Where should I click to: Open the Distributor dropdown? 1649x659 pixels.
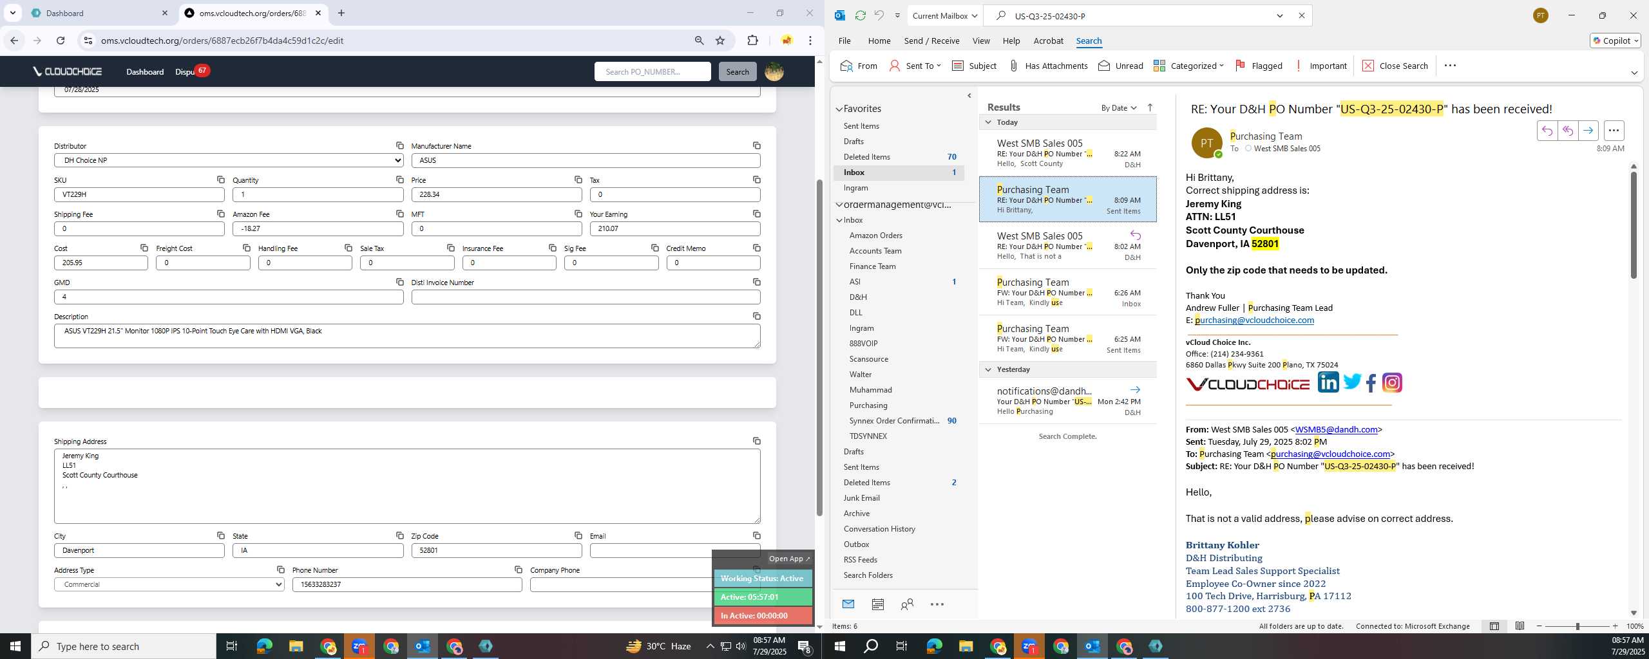pyautogui.click(x=229, y=160)
